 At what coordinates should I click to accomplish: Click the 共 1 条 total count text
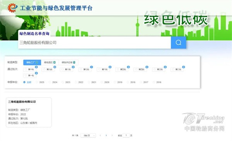75,135
